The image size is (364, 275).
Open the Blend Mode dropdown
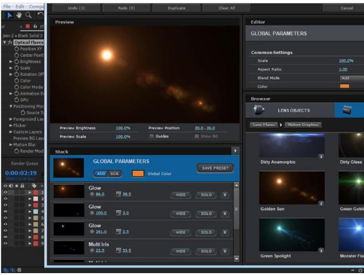tap(352, 78)
